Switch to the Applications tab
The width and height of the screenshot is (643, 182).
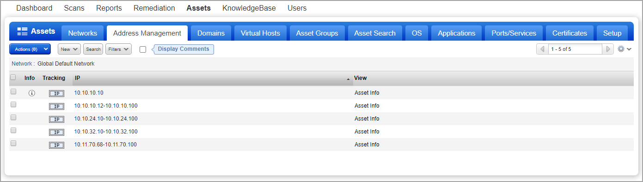click(457, 33)
